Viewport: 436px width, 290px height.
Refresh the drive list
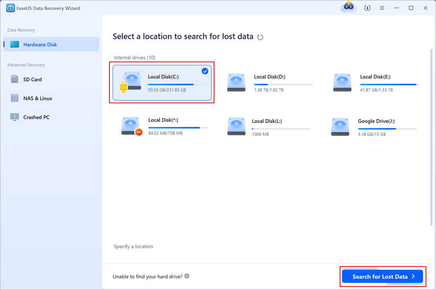(x=260, y=37)
